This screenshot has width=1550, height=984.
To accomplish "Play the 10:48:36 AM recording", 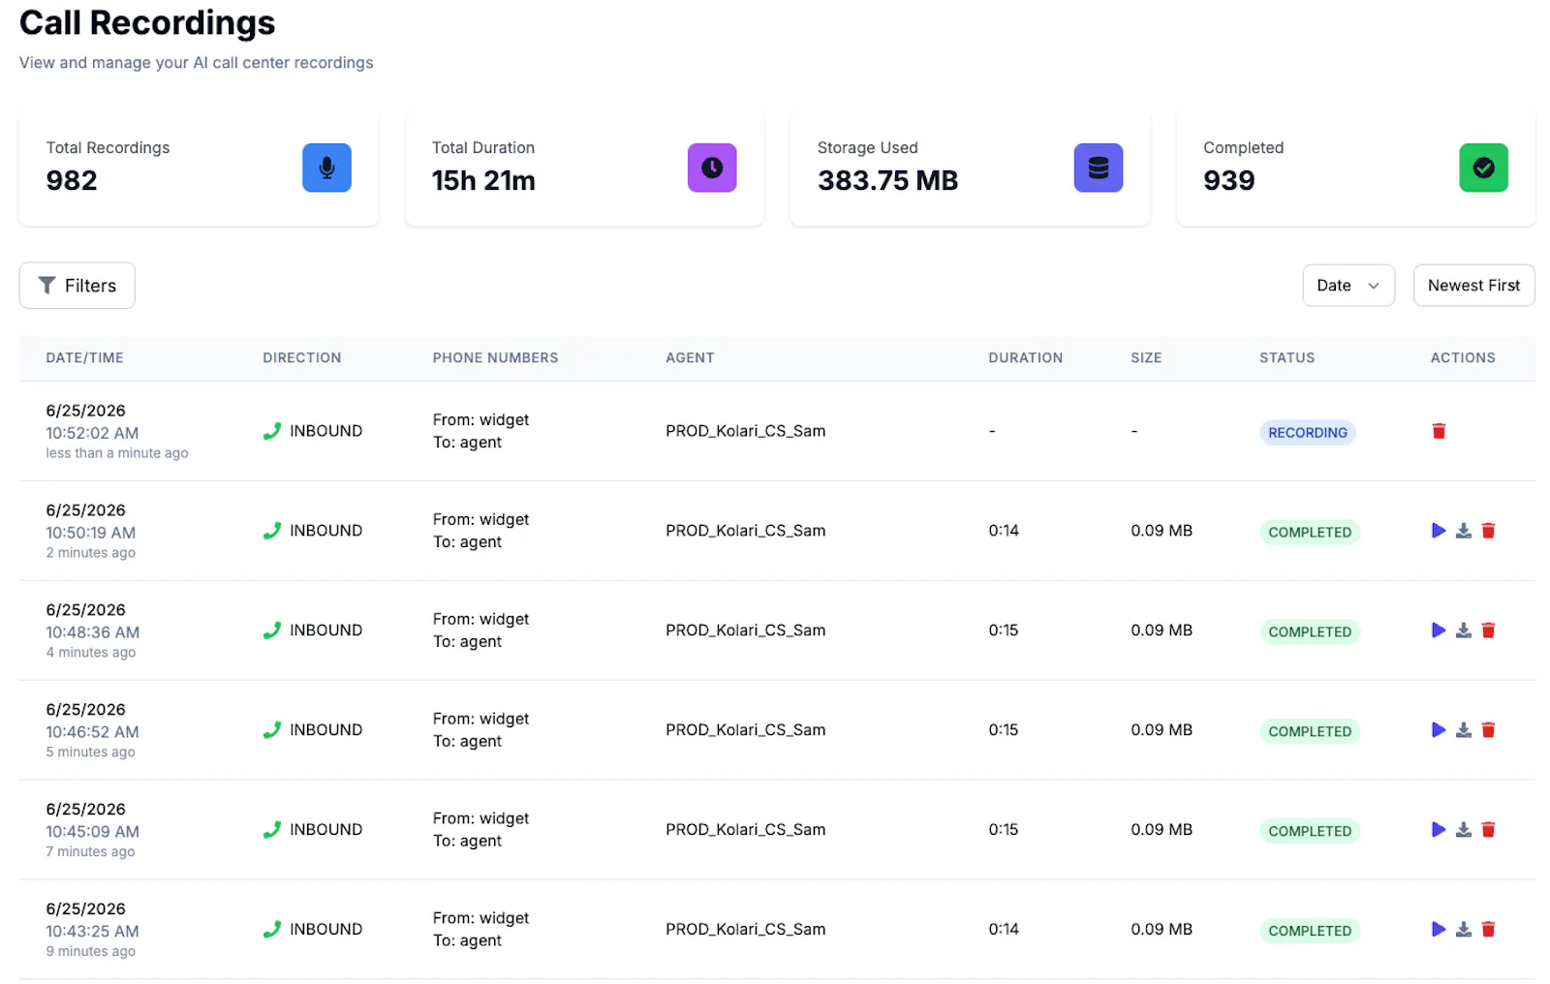I will 1439,630.
